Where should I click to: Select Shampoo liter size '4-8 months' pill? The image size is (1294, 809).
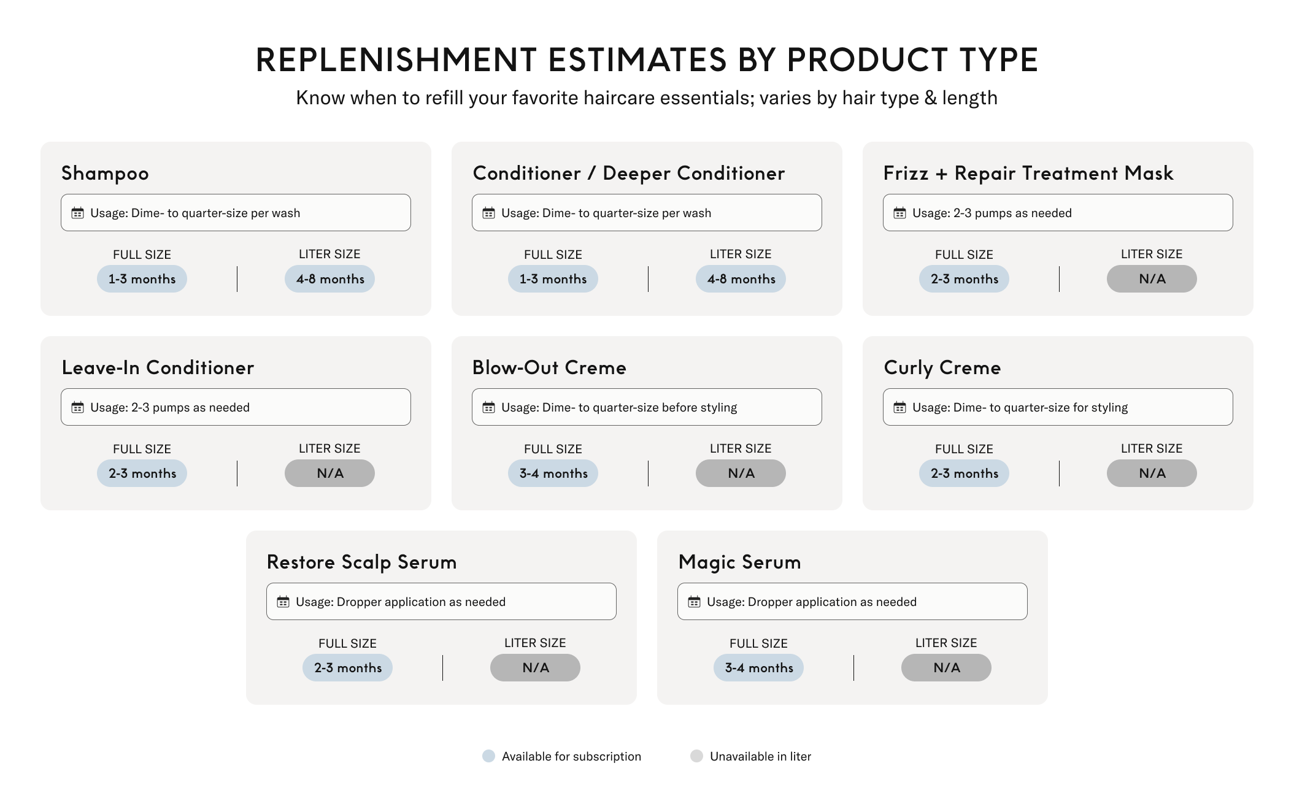330,279
